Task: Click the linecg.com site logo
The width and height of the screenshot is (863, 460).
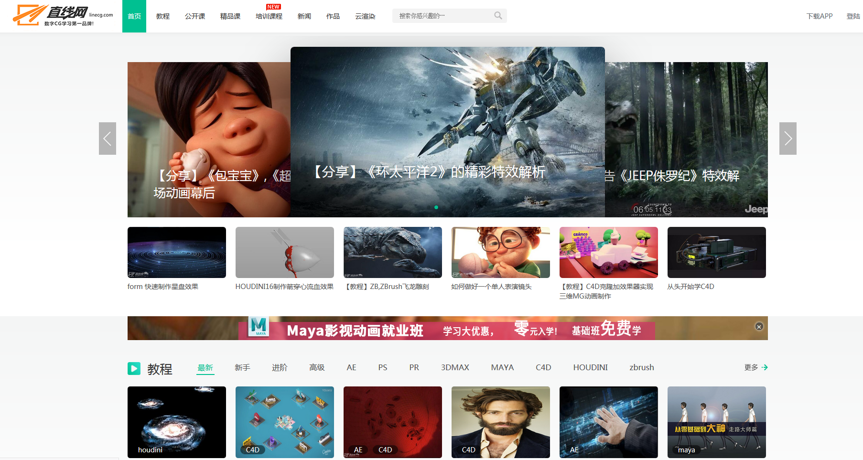Action: [63, 15]
